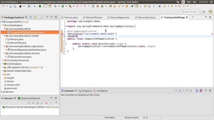Select the Servers tab in the bottom-left panel

tap(8, 98)
